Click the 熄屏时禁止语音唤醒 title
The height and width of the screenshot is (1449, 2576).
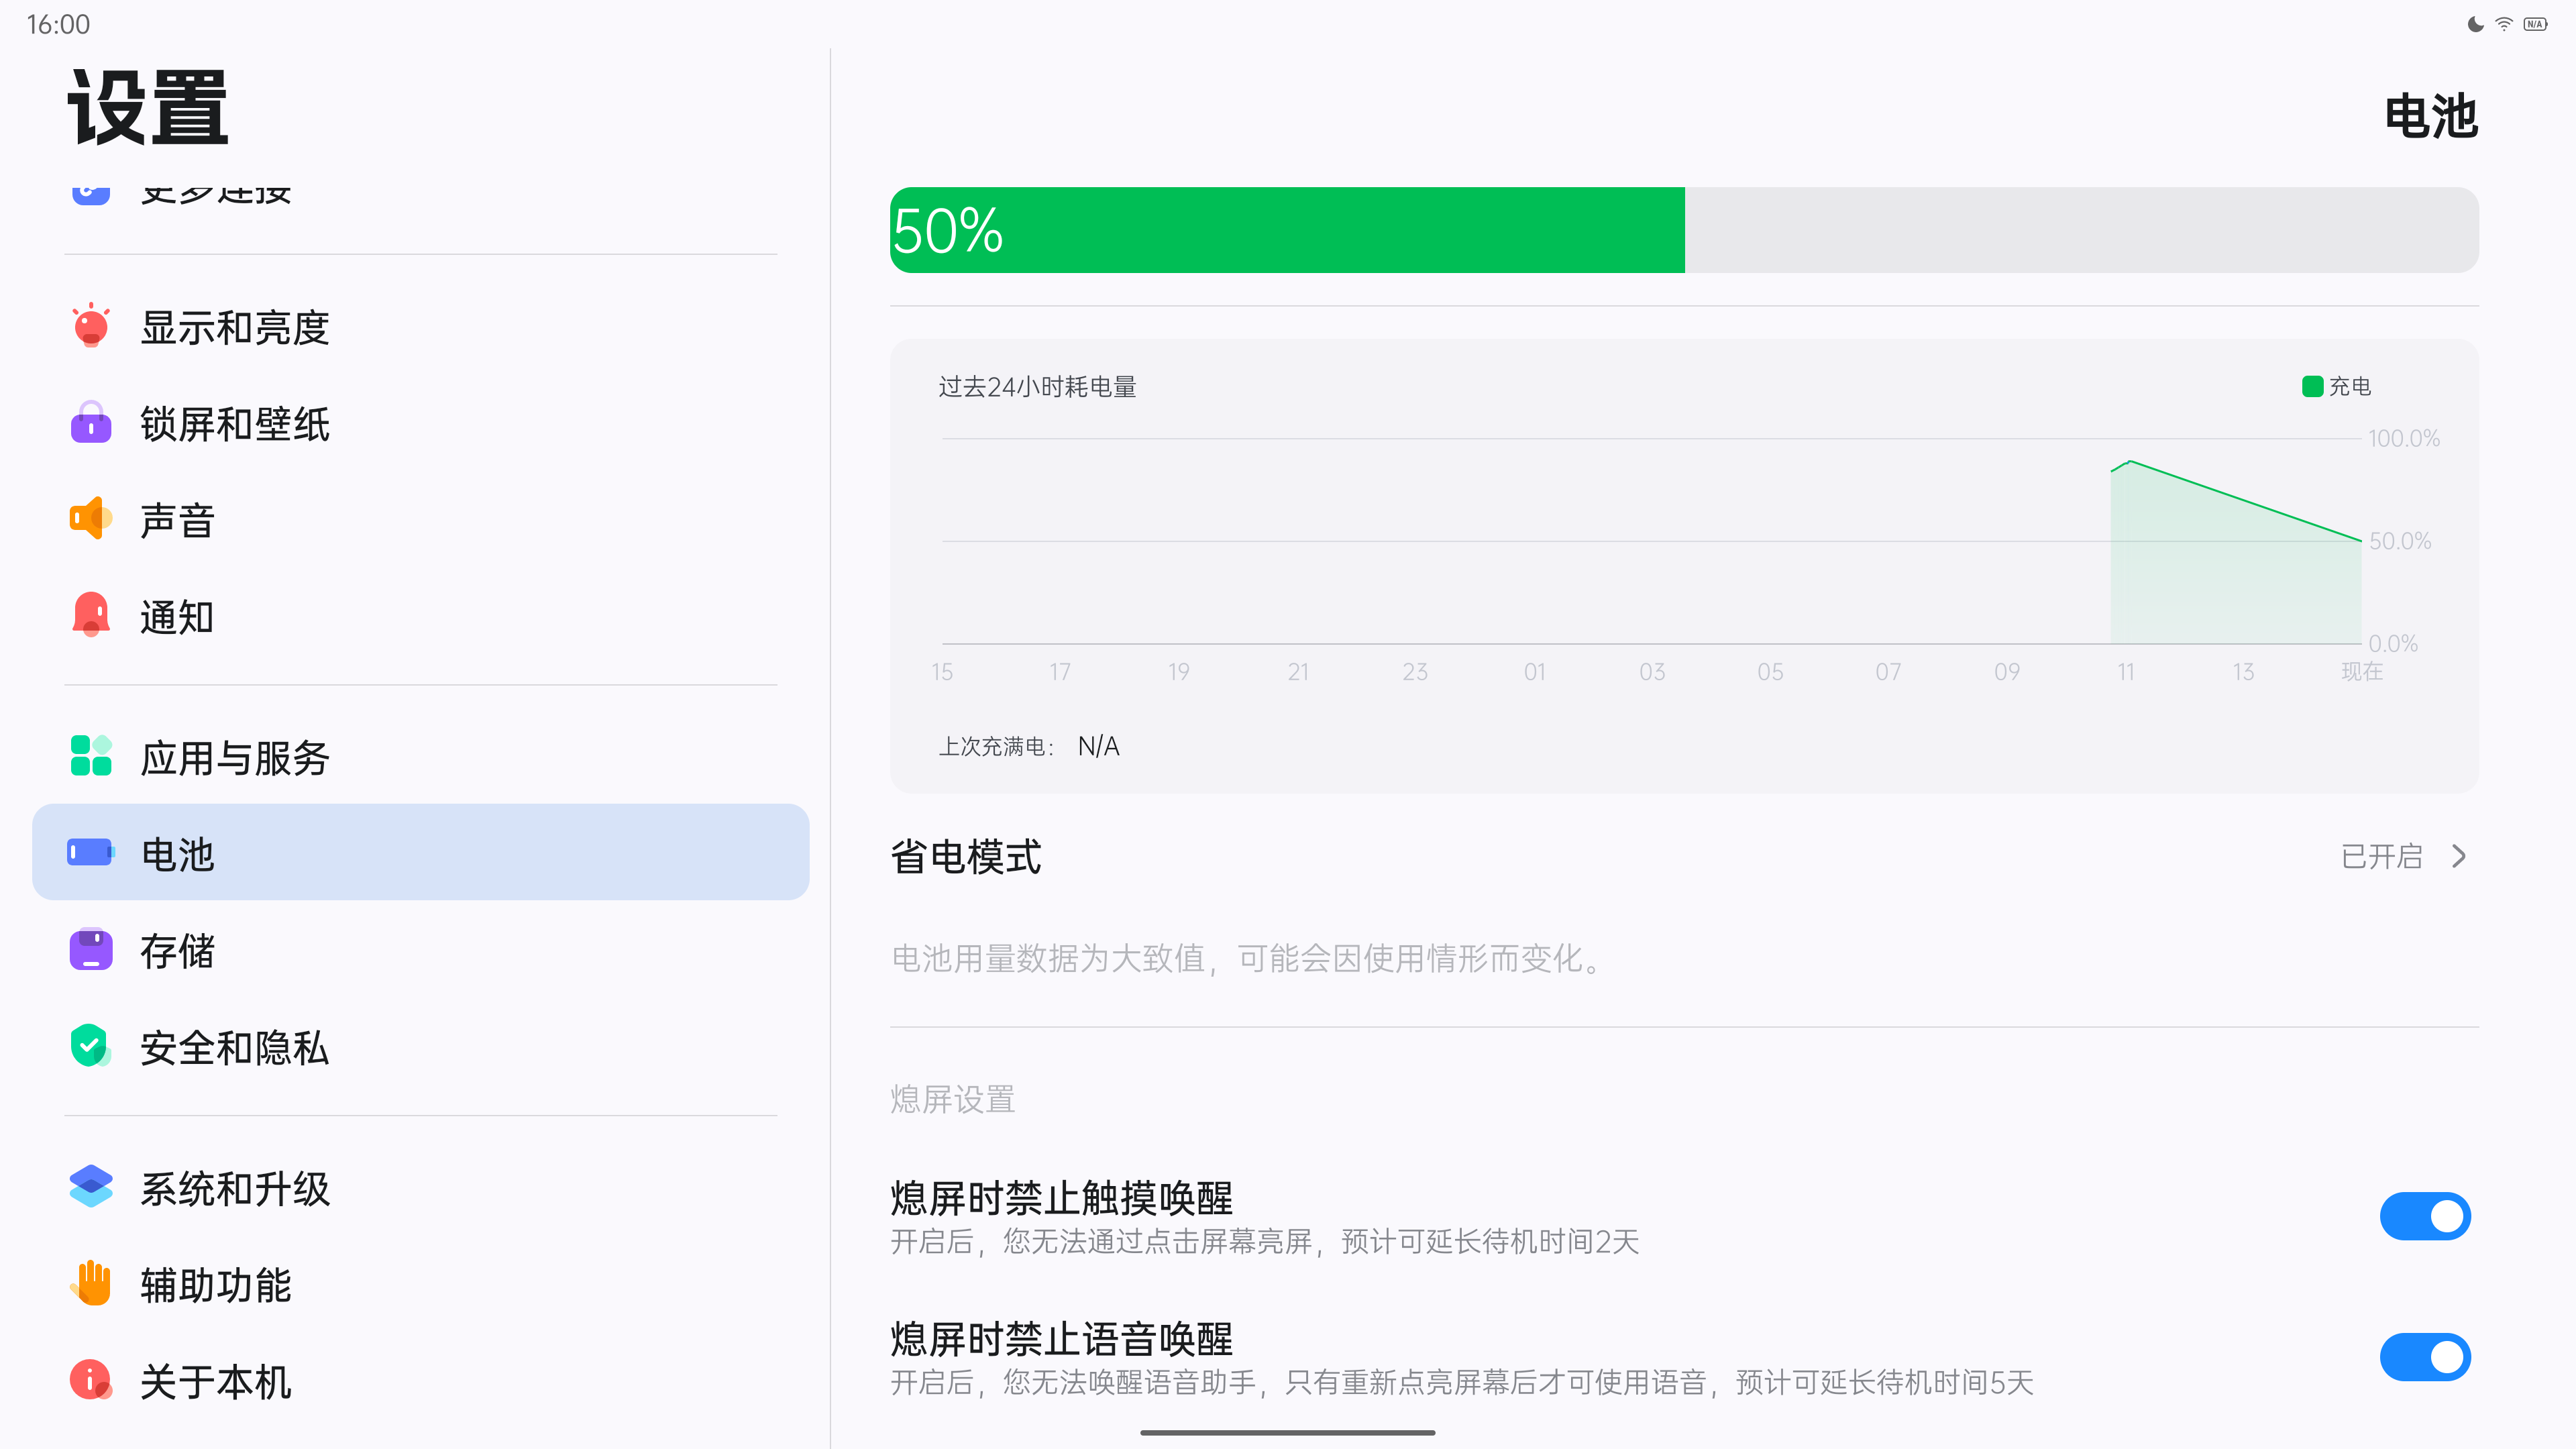[x=1062, y=1338]
